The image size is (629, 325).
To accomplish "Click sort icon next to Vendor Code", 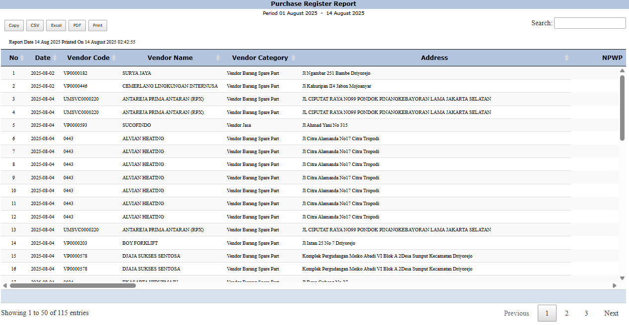I will (114, 58).
